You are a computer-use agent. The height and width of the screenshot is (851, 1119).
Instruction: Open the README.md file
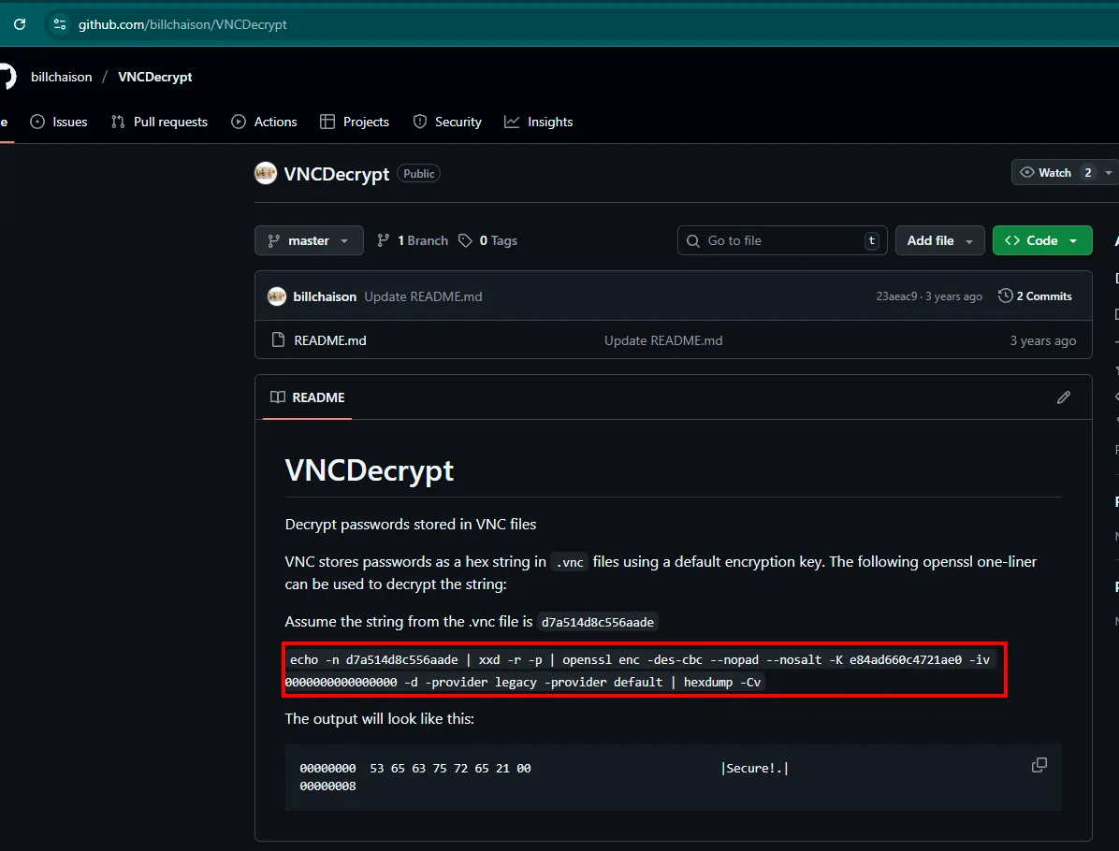pyautogui.click(x=330, y=340)
